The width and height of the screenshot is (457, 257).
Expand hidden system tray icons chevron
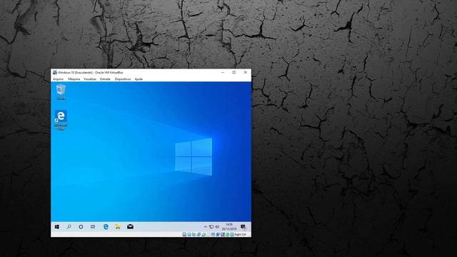[205, 227]
